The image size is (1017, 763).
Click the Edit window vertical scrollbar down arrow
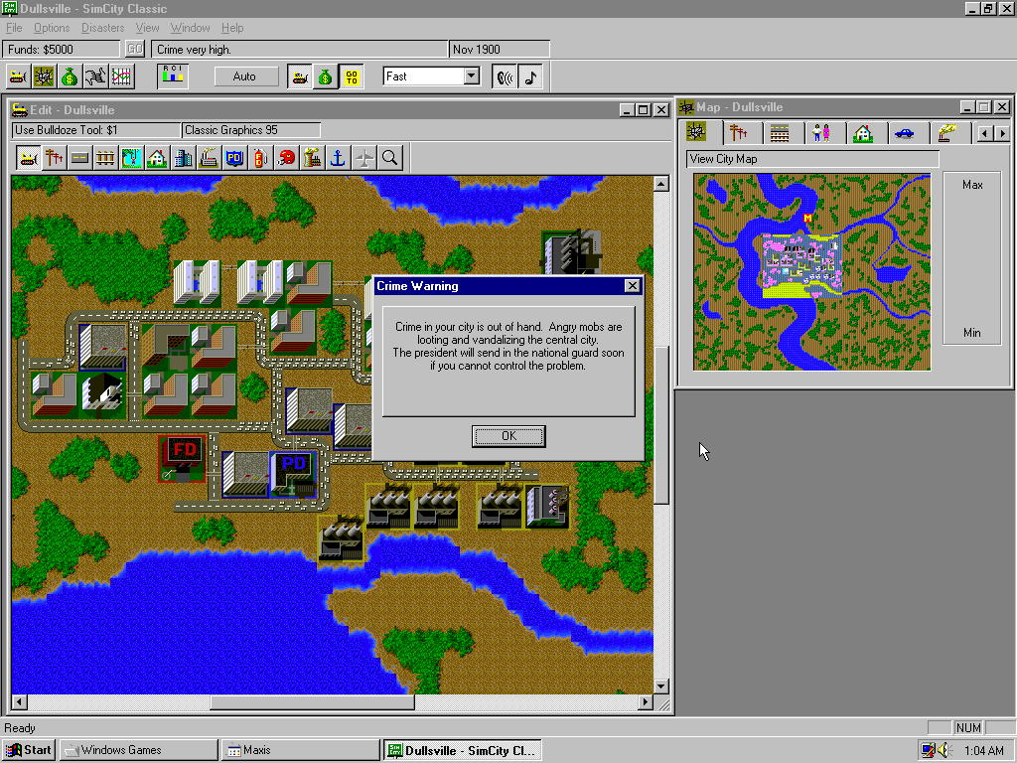coord(660,687)
